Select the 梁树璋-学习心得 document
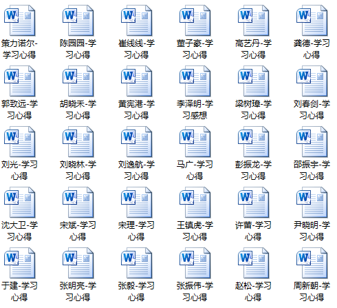 [253, 81]
